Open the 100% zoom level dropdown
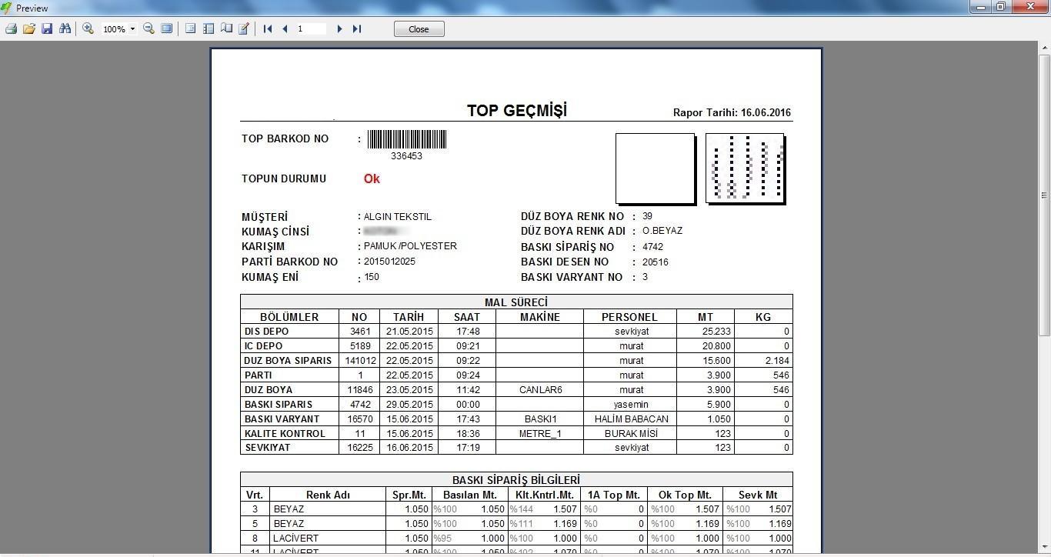This screenshot has width=1051, height=557. coord(132,29)
